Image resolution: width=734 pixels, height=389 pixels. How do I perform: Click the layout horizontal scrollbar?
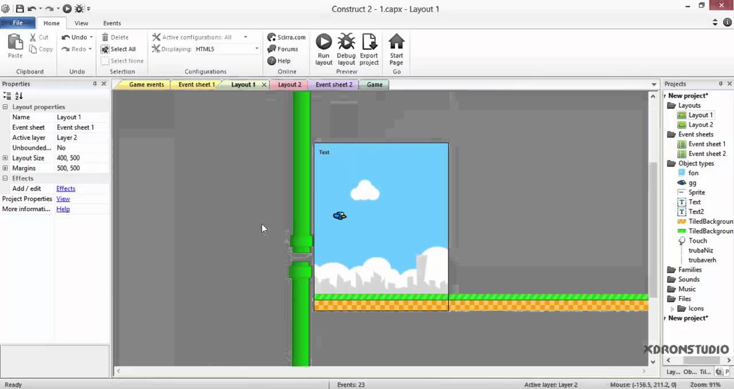[x=381, y=371]
